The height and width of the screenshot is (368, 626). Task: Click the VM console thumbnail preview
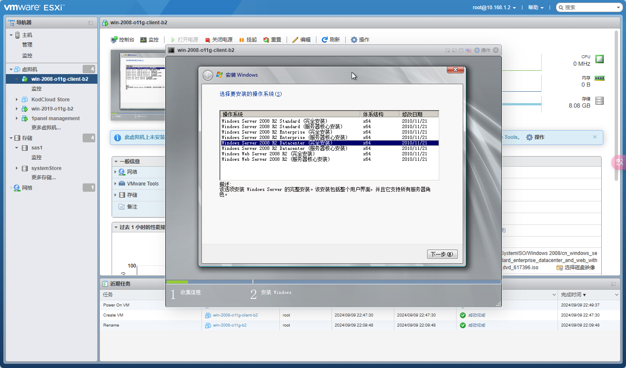click(x=138, y=85)
